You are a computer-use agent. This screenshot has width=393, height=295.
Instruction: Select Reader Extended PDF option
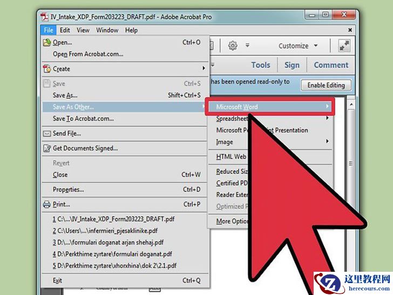tap(232, 195)
